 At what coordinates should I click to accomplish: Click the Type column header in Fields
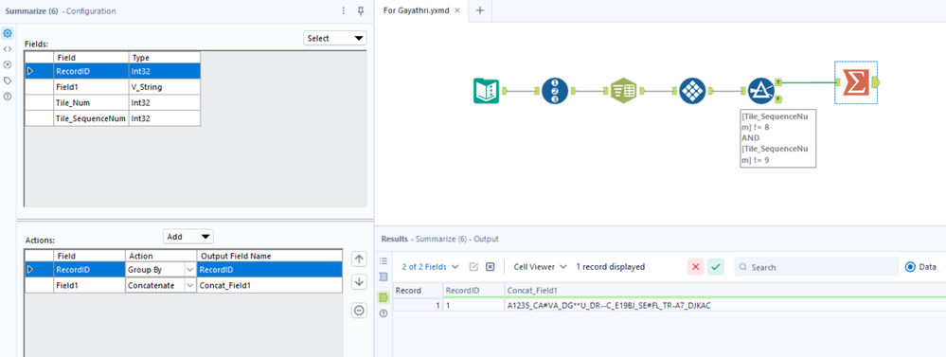pos(164,58)
